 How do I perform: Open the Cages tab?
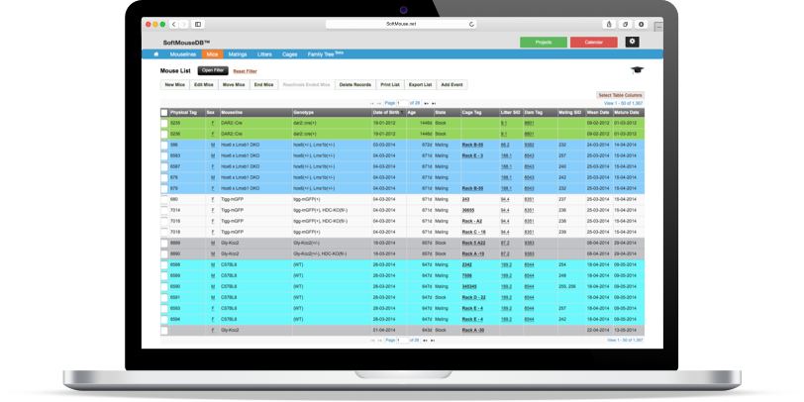point(291,54)
